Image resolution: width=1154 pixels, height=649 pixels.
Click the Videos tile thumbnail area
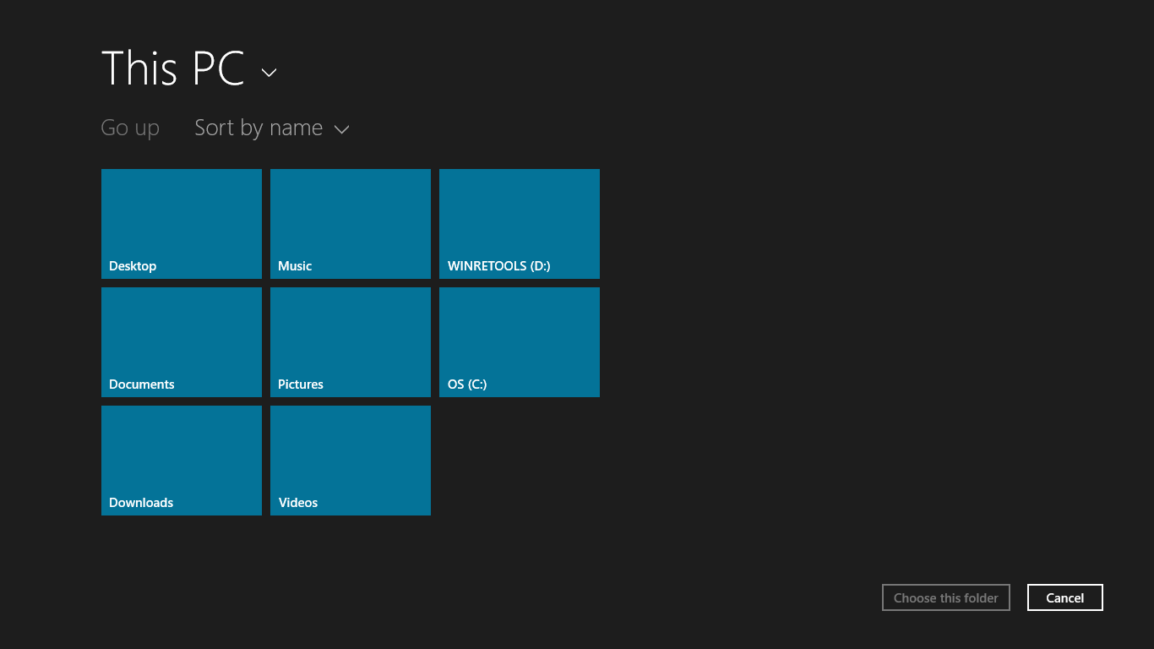350,448
